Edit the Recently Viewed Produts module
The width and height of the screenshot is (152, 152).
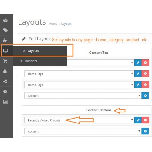(138, 120)
